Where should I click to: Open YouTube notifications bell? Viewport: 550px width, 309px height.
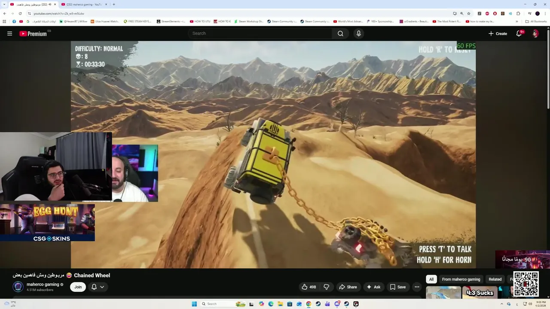point(519,33)
